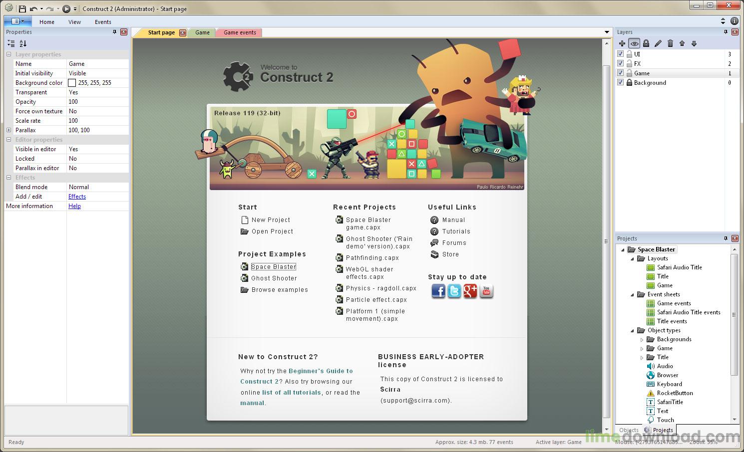
Task: Expand the Parallax property row
Action: pyautogui.click(x=8, y=130)
